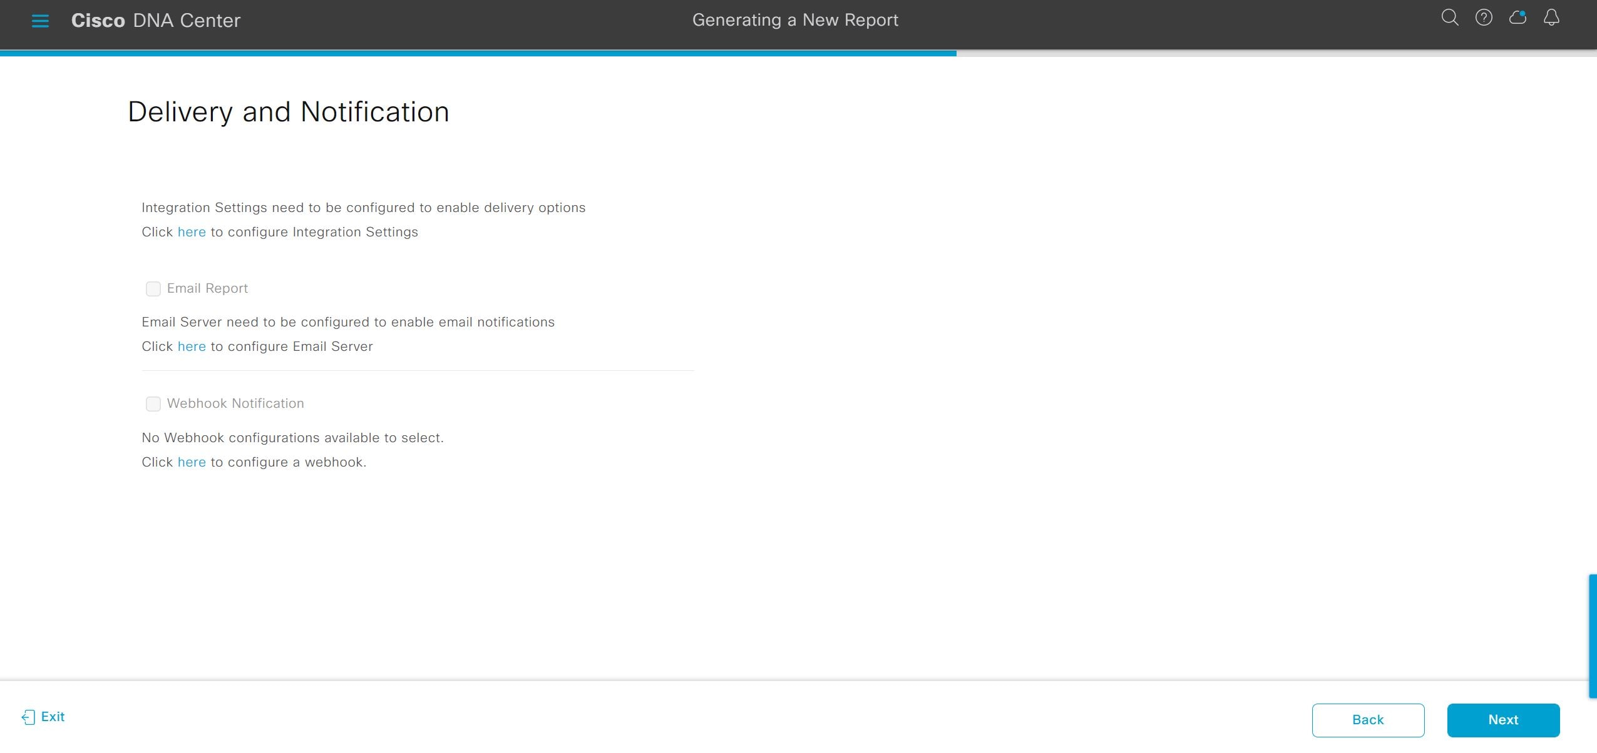Viewport: 1597px width, 753px height.
Task: Click 'here' to configure Integration Settings
Action: (192, 232)
